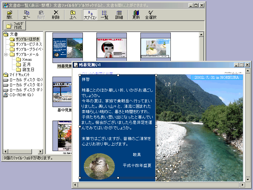The image size is (253, 190).
Task: Click the duck oval photo in postcard
Action: pos(99,167)
